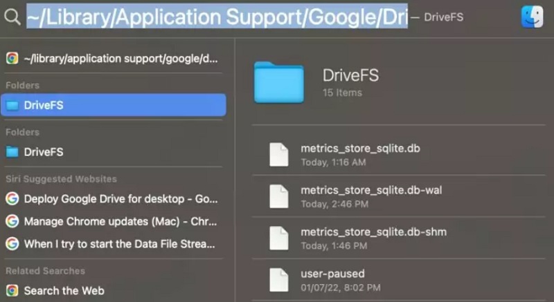Viewport: 554px width, 302px height.
Task: Select metrics_store_sqlite.db-shm file
Action: point(399,238)
